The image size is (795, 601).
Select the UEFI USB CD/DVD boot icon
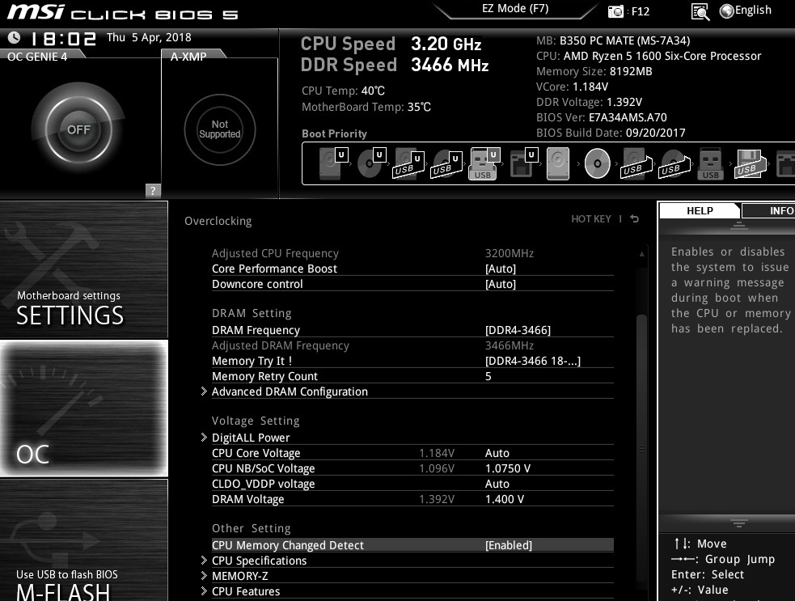pyautogui.click(x=447, y=164)
